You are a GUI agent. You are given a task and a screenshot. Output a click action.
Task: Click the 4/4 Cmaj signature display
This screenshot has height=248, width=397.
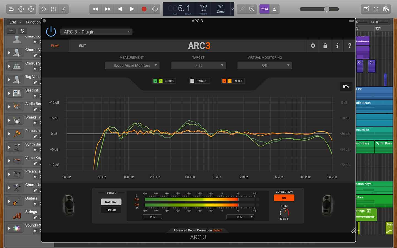pyautogui.click(x=221, y=9)
